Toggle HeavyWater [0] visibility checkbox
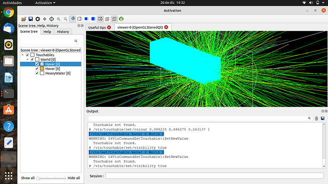The width and height of the screenshot is (328, 184). point(37,73)
